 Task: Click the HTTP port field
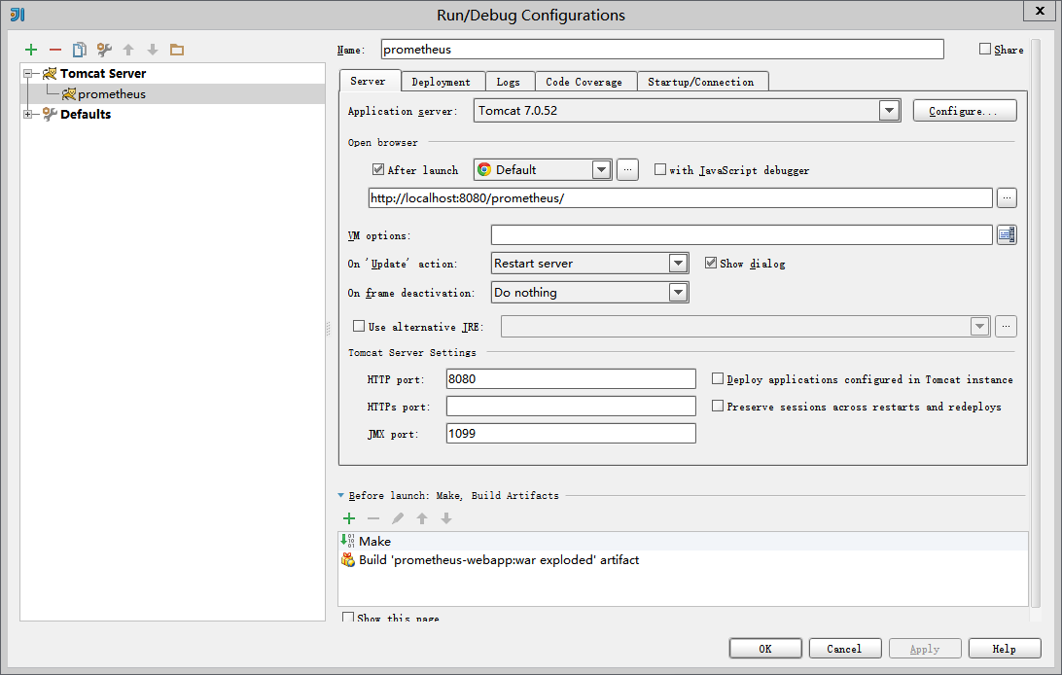click(571, 378)
